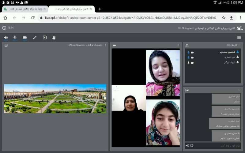The height and width of the screenshot is (153, 245).
Task: Click the media share play icon
Action: (x=45, y=38)
